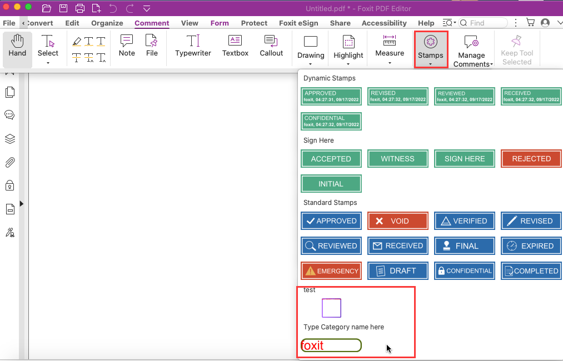Open the Protect menu

click(254, 23)
